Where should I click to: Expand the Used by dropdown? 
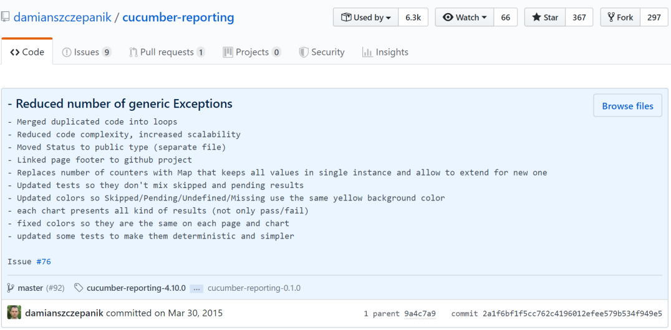coord(366,17)
